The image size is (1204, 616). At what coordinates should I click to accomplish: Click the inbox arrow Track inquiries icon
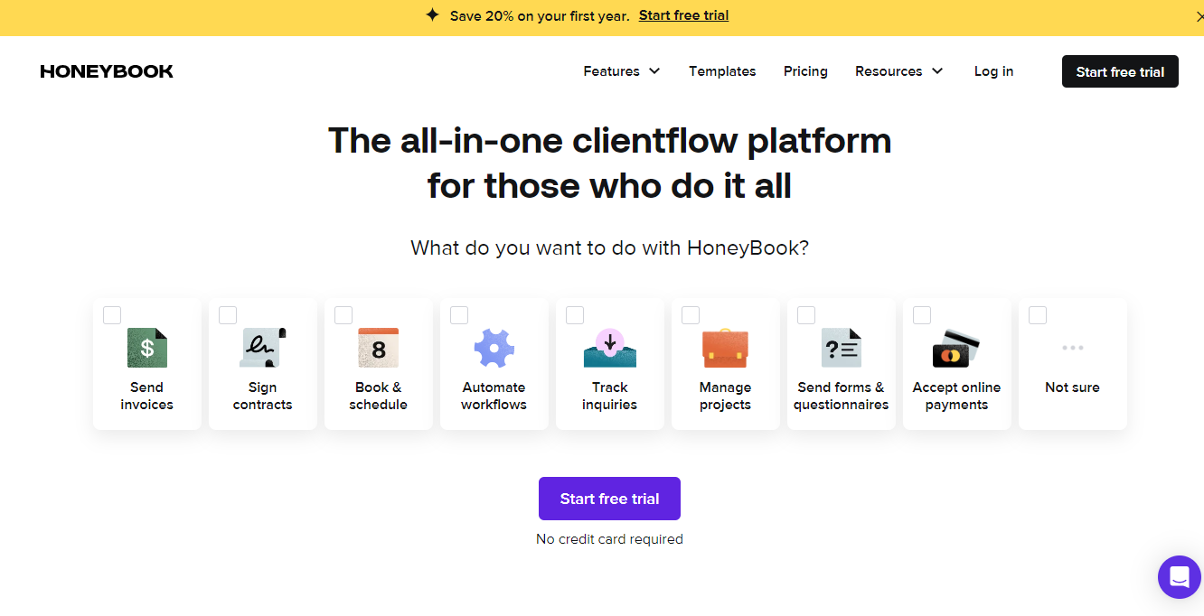[610, 348]
